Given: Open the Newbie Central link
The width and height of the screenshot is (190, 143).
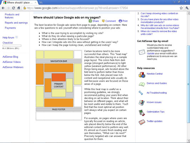Looking at the screenshot, I should pos(155,74).
